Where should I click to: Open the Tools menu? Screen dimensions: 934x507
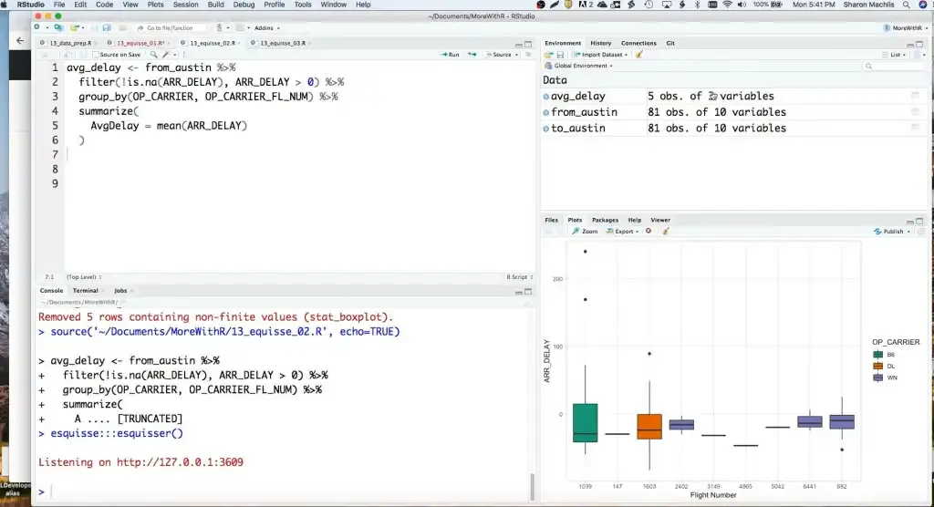pyautogui.click(x=303, y=5)
